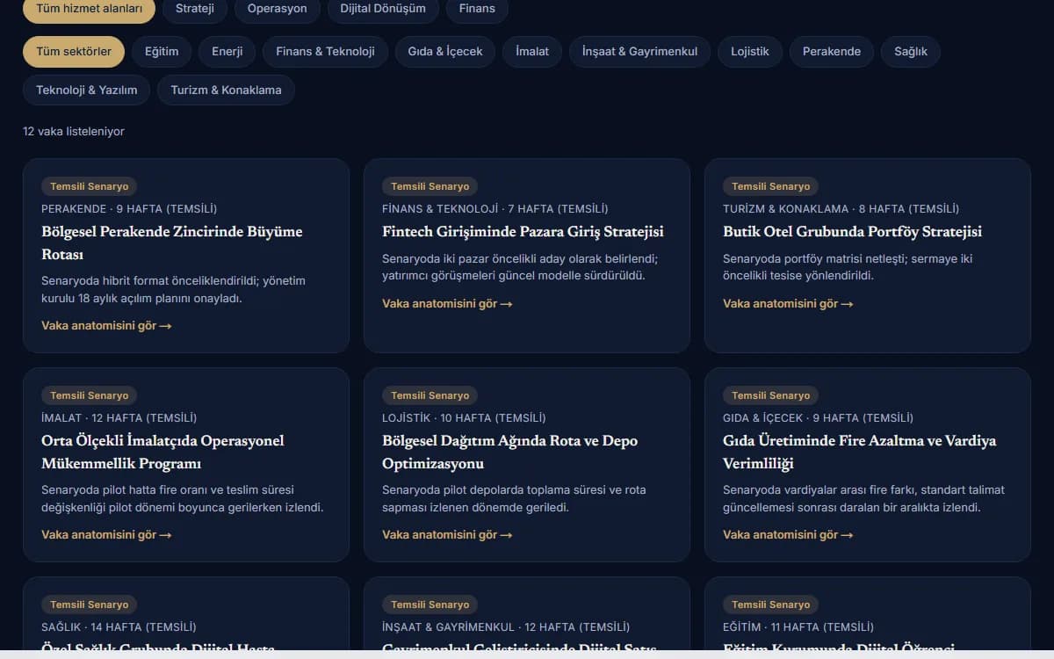Choose the Gıda & İçecek sector
The image size is (1054, 659).
coord(445,52)
